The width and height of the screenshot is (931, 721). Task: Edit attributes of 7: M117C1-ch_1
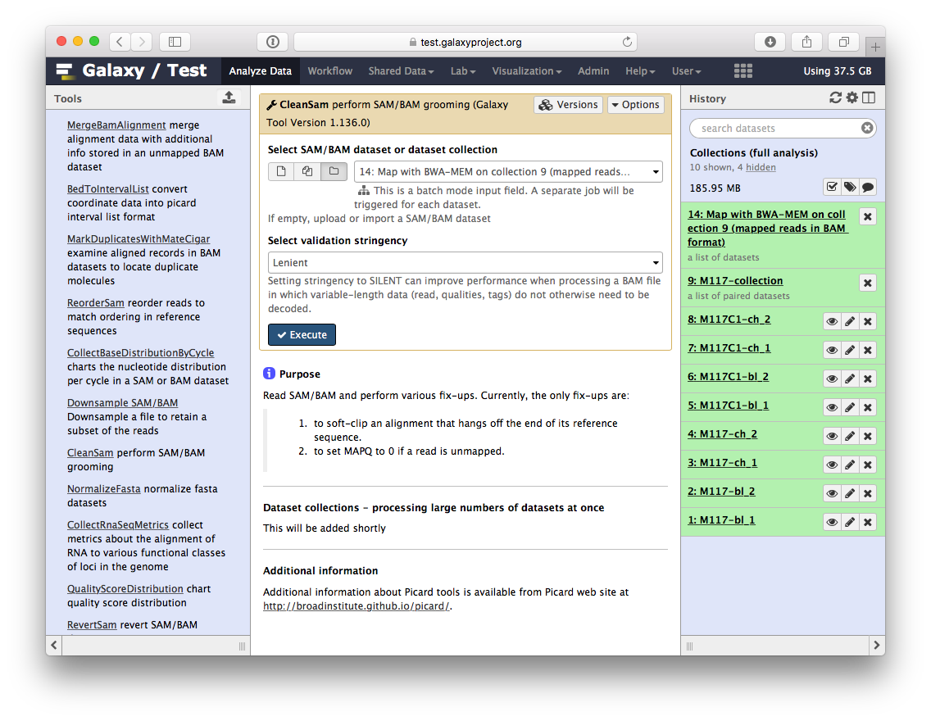850,350
